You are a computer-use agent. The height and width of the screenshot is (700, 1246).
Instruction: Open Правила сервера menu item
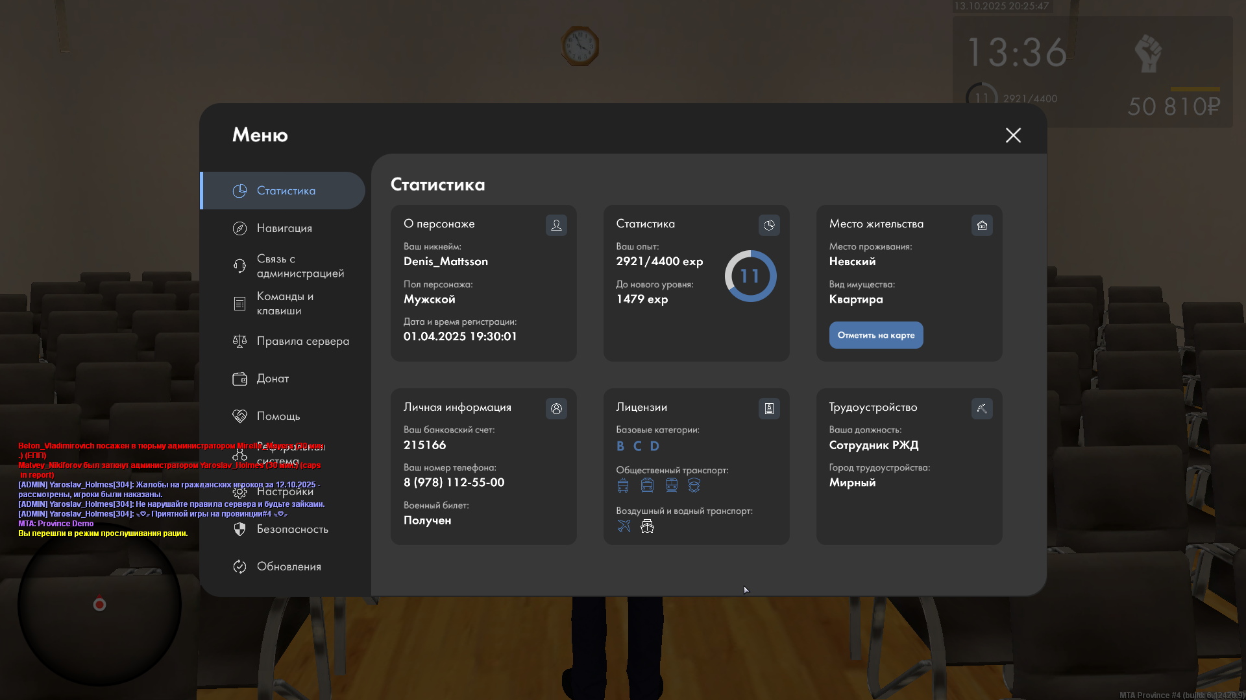pos(302,342)
